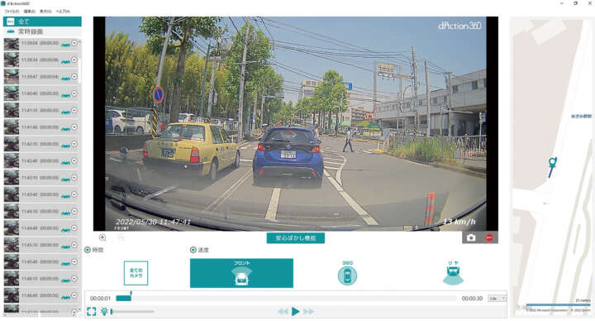Click the 全てのカメラ button
The image size is (595, 321).
(136, 273)
